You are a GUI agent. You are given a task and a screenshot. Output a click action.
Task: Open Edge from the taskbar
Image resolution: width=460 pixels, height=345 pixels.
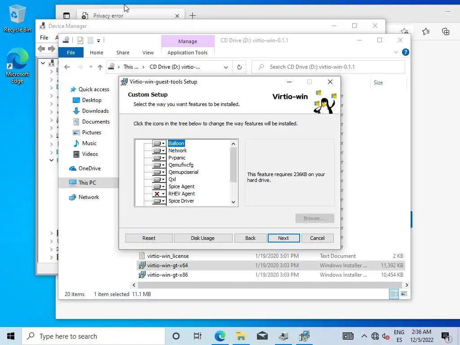click(x=220, y=336)
